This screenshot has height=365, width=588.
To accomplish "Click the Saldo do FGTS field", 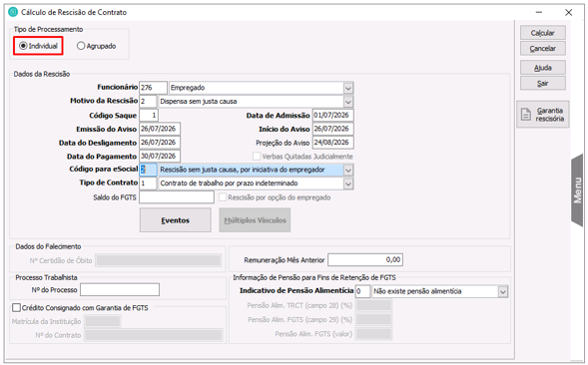I will point(177,197).
